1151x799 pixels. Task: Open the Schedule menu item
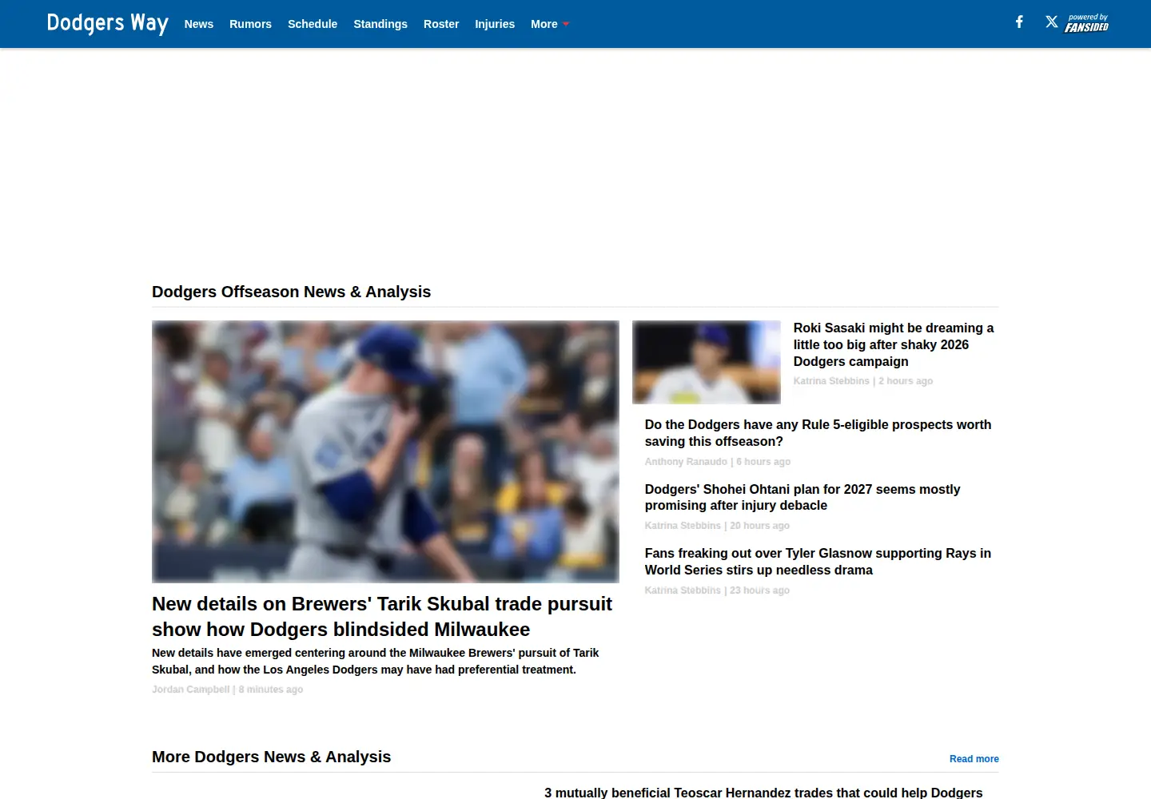(x=313, y=24)
